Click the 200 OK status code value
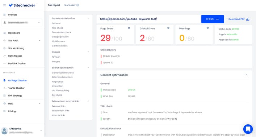 pos(131,90)
